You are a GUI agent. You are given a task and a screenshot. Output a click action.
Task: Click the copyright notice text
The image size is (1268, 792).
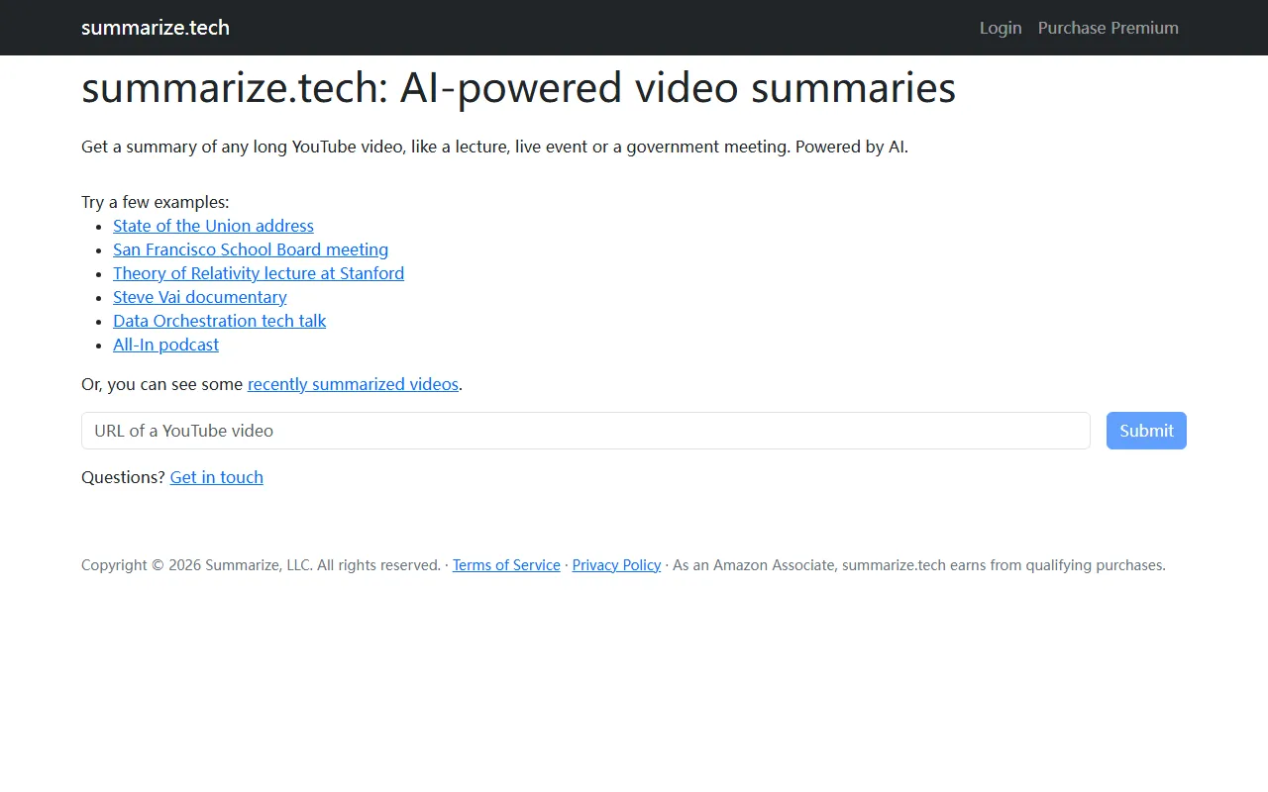pyautogui.click(x=261, y=564)
